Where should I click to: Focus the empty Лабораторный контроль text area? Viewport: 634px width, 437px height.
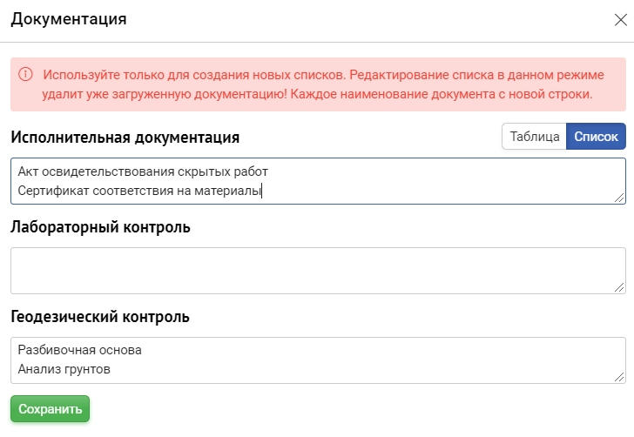click(x=317, y=270)
